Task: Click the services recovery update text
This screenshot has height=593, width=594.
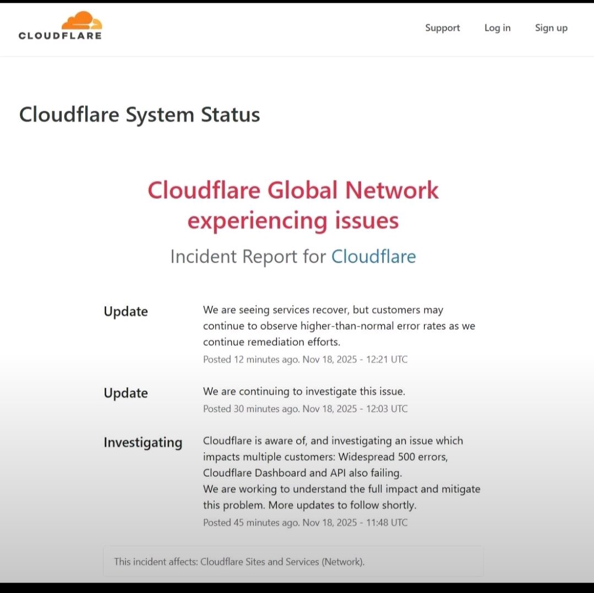Action: [340, 326]
